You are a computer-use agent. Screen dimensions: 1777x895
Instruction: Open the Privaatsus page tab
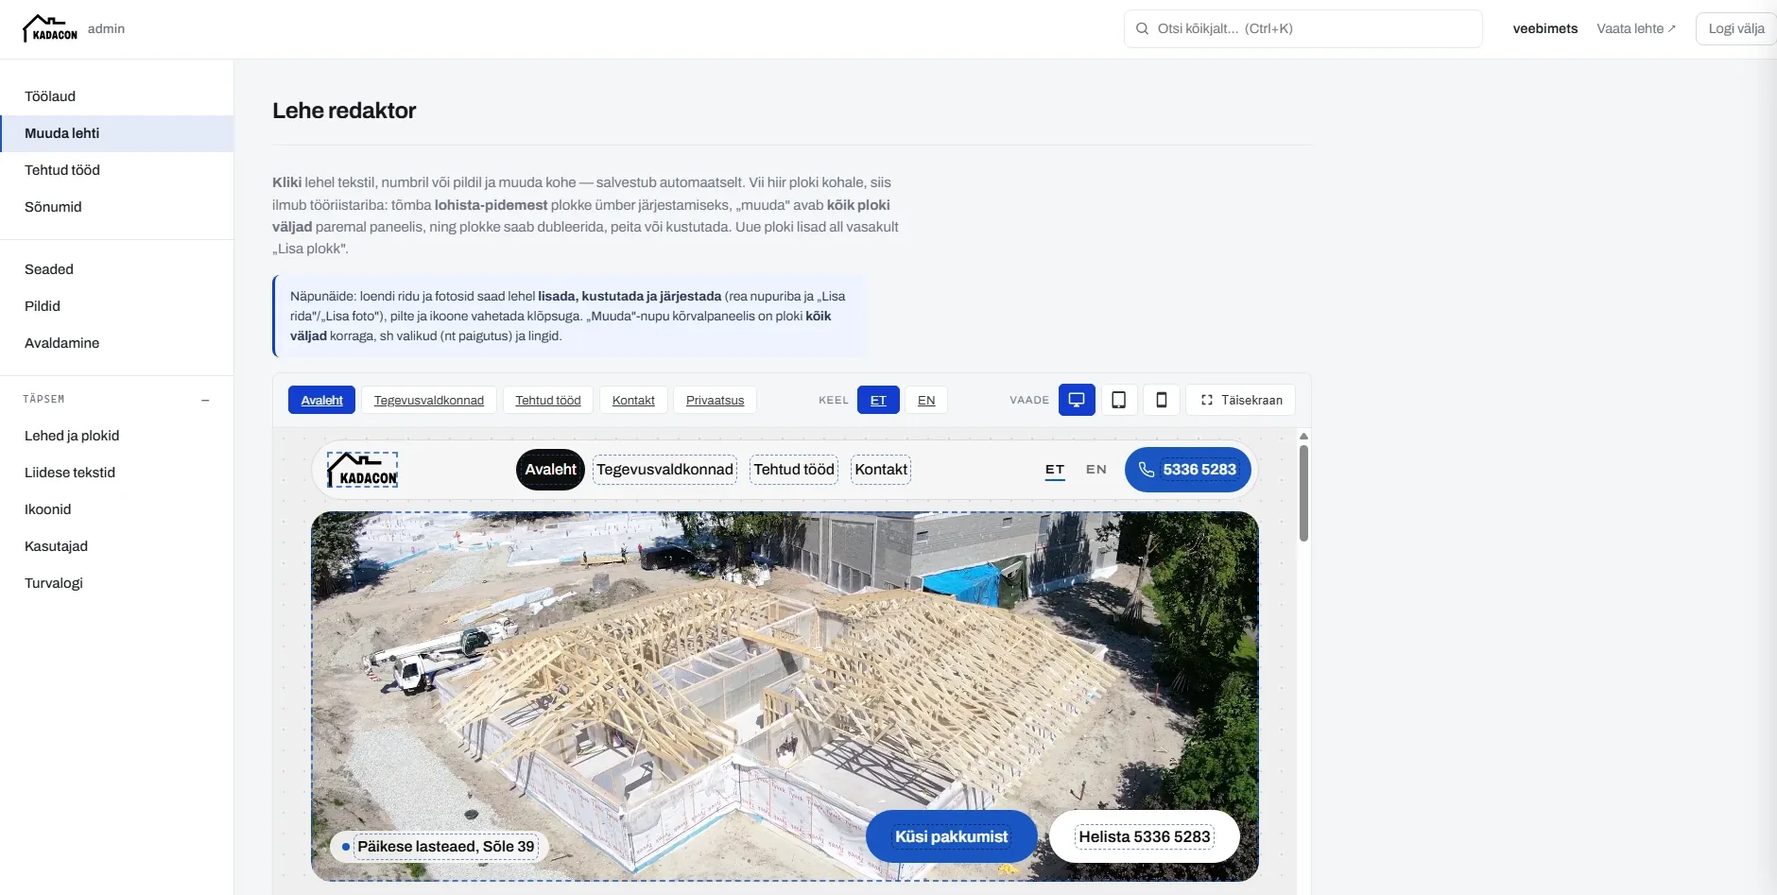[x=715, y=400]
